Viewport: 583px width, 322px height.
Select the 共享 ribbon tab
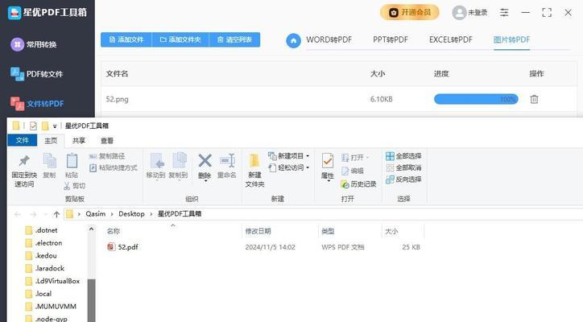pyautogui.click(x=79, y=141)
